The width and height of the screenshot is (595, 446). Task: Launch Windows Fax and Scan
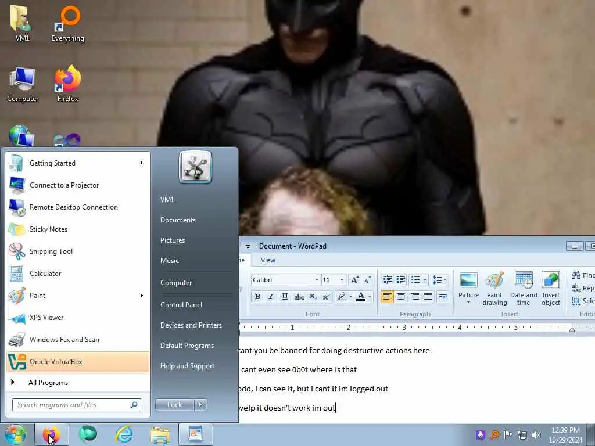tap(78, 339)
